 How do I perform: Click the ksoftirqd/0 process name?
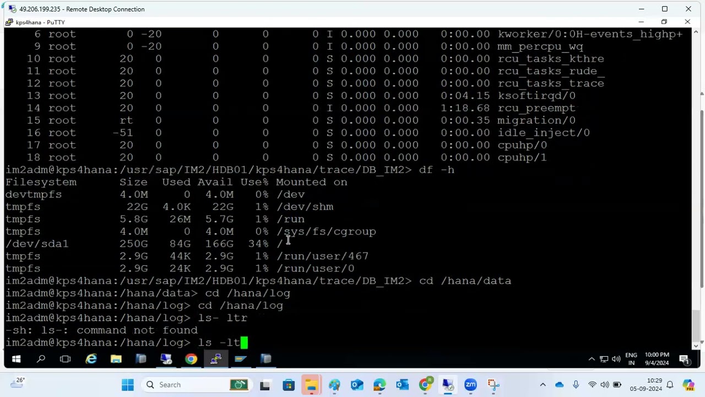(x=536, y=95)
